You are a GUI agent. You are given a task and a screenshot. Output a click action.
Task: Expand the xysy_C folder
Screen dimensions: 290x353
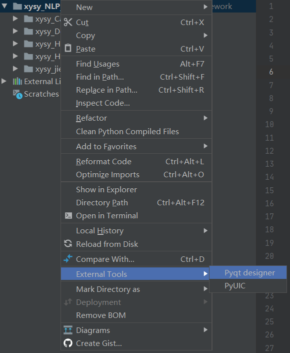15,19
